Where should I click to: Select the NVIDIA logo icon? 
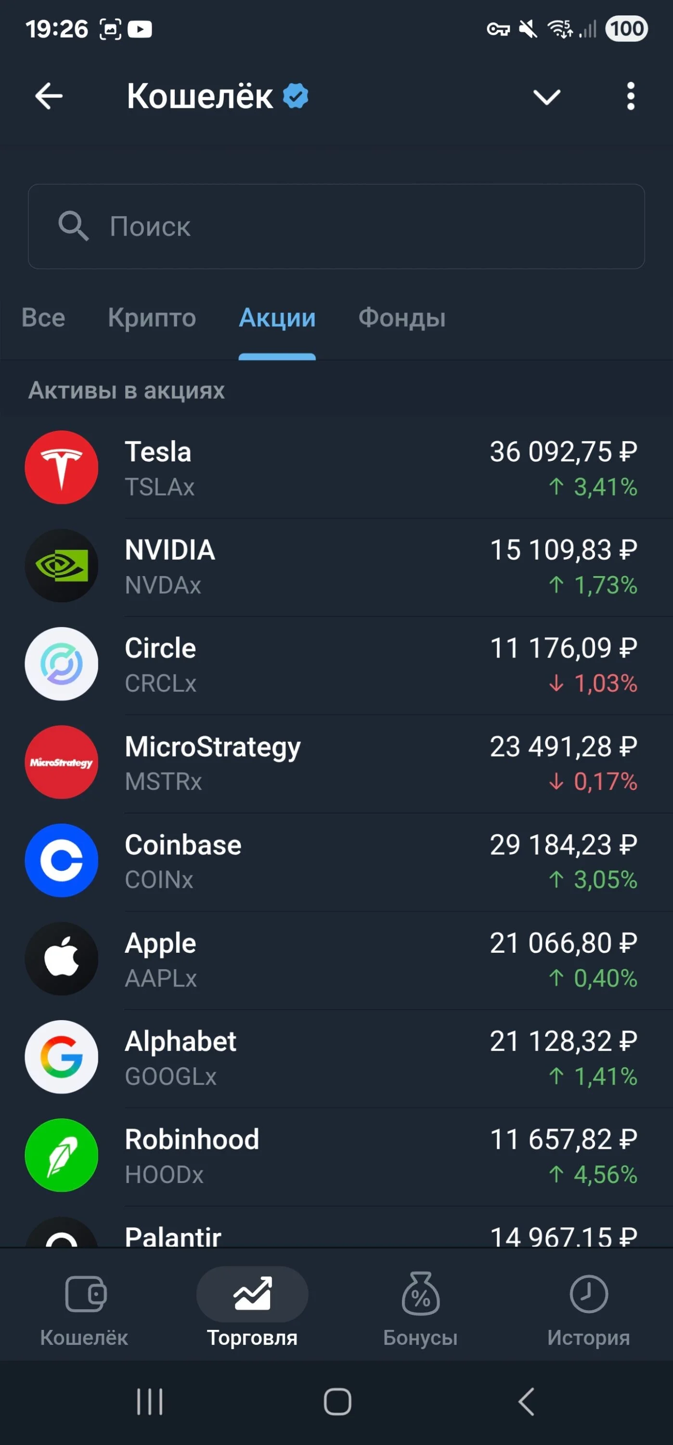[62, 565]
